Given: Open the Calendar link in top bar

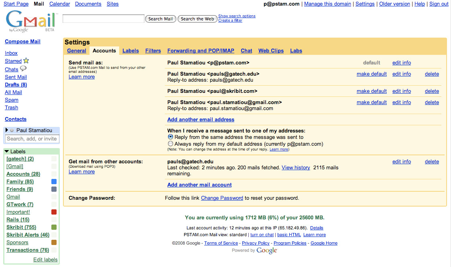Looking at the screenshot, I should [x=59, y=4].
